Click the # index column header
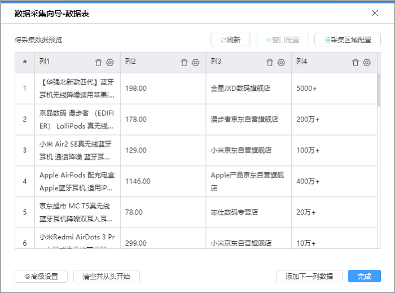Viewport: 395px width, 293px height. [x=25, y=63]
